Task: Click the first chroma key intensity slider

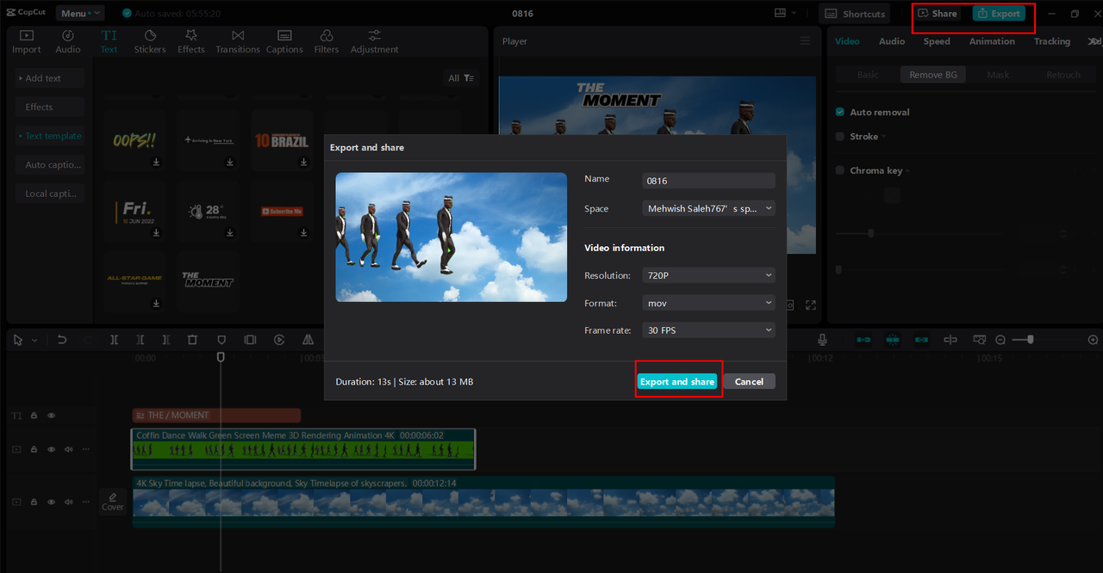Action: (870, 233)
